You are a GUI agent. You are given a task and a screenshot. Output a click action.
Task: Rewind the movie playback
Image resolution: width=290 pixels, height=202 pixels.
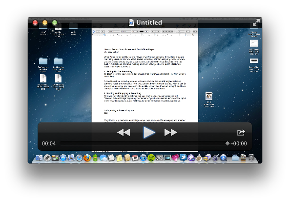tap(124, 132)
